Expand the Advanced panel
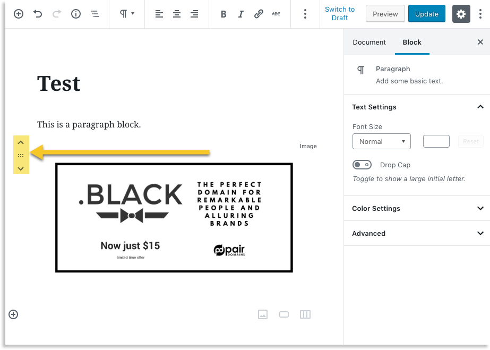 (x=417, y=233)
